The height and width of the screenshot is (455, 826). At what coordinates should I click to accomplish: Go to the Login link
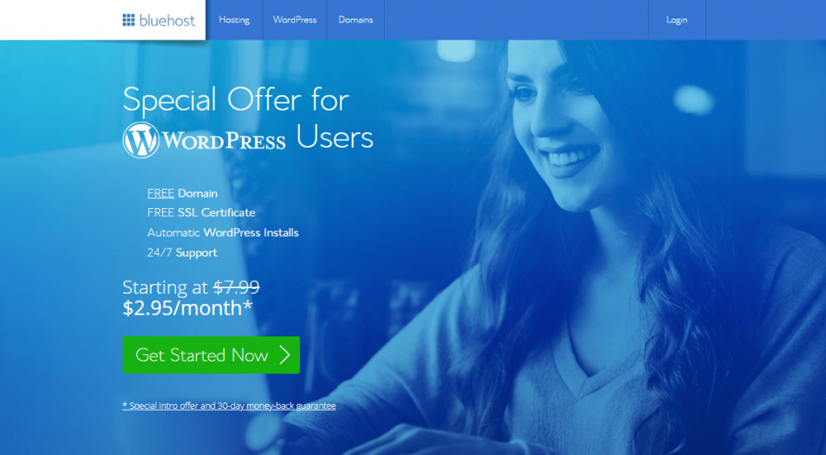pos(677,20)
